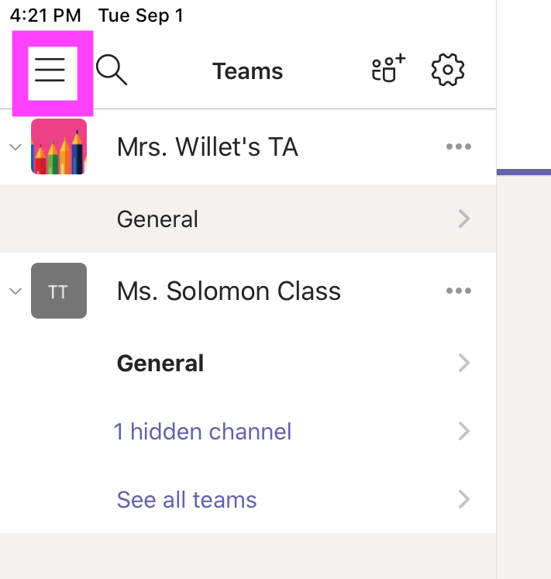Open Teams settings gear
Screen dimensions: 551x579
coord(447,71)
